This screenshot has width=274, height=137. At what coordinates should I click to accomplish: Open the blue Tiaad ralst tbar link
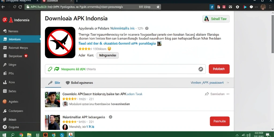pyautogui.click(x=117, y=44)
